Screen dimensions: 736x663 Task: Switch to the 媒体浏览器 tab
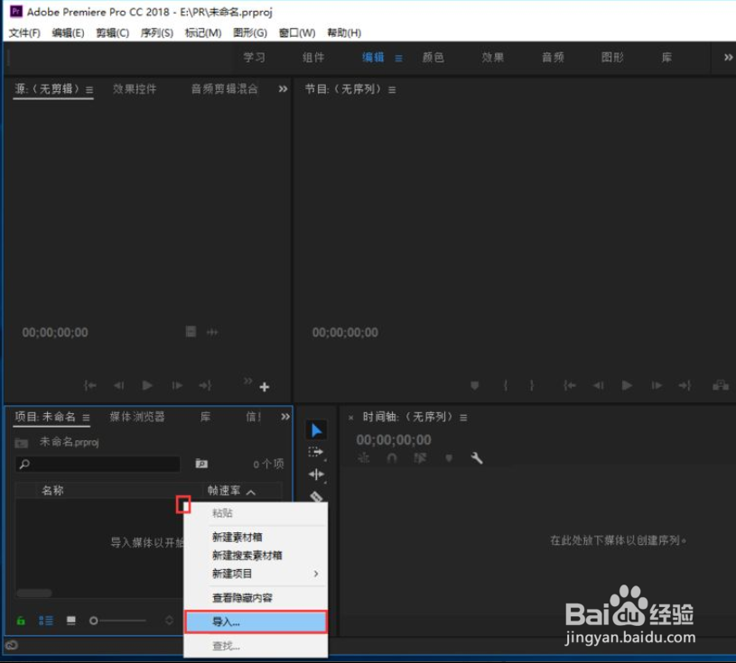tap(137, 417)
